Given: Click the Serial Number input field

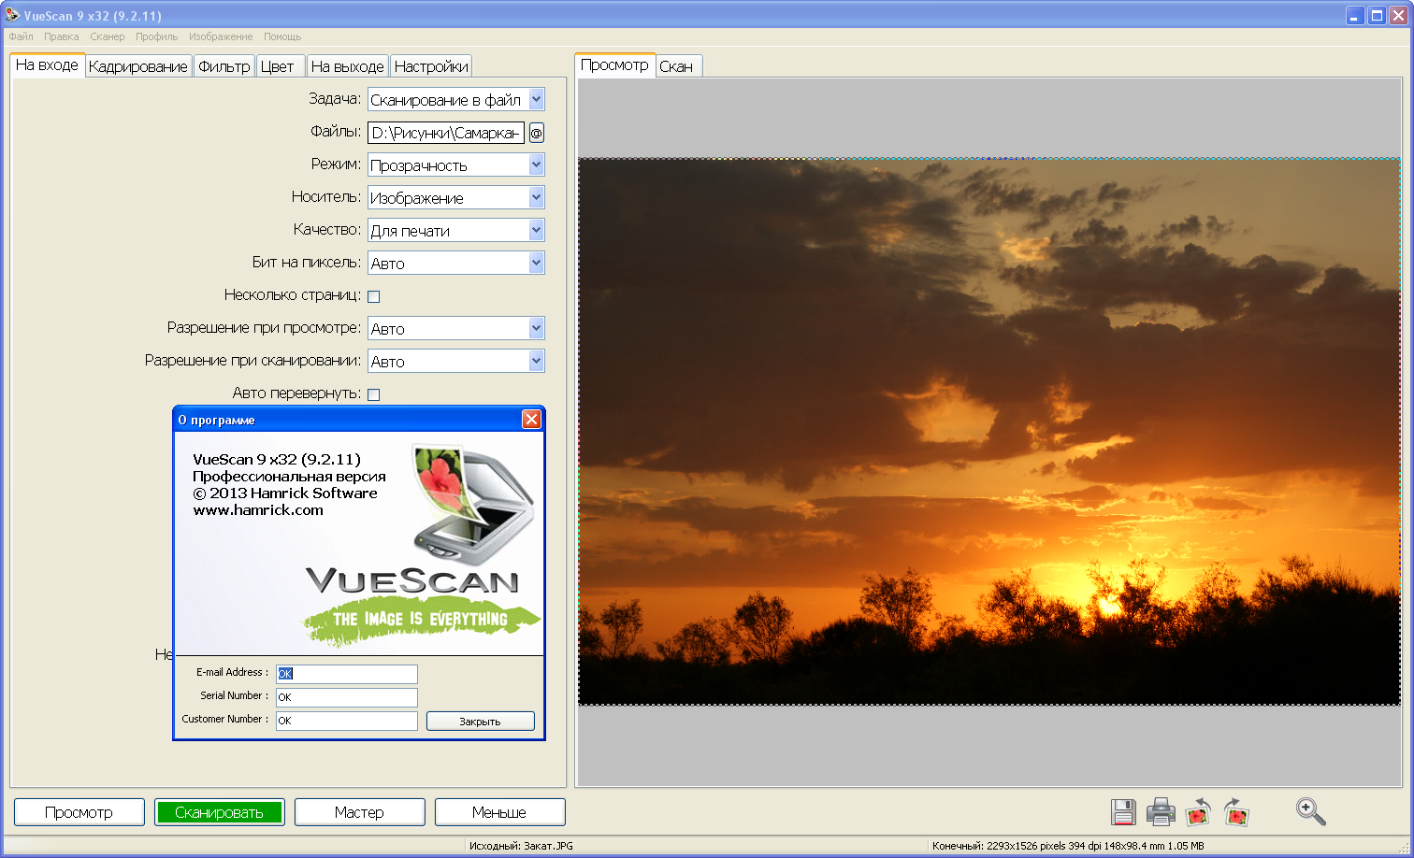Looking at the screenshot, I should pos(346,697).
